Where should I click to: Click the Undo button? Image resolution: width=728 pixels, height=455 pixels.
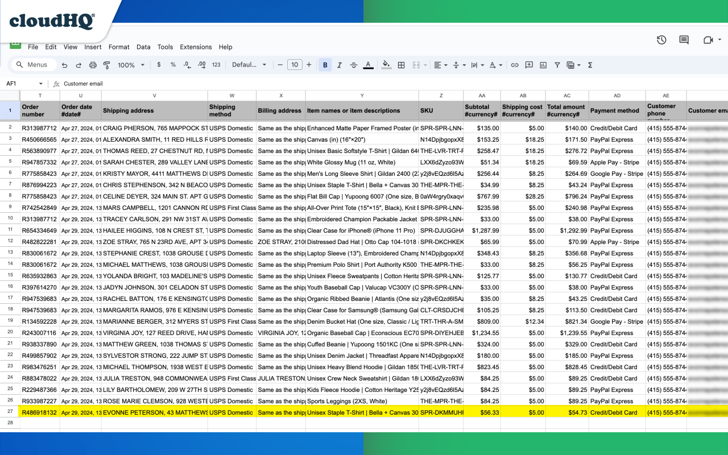click(64, 65)
